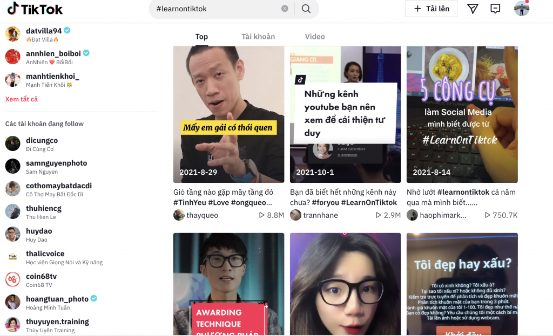The width and height of the screenshot is (553, 336).
Task: Open the 5 CÔNG CỤ video thumbnail
Action: coord(462,114)
